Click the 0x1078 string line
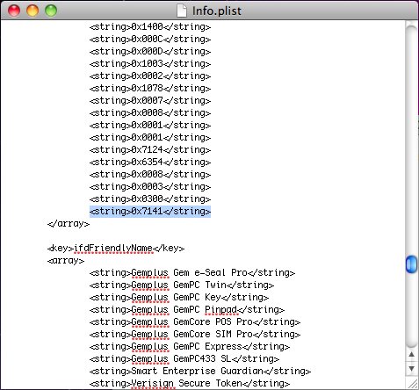This screenshot has height=390, width=419. point(150,89)
